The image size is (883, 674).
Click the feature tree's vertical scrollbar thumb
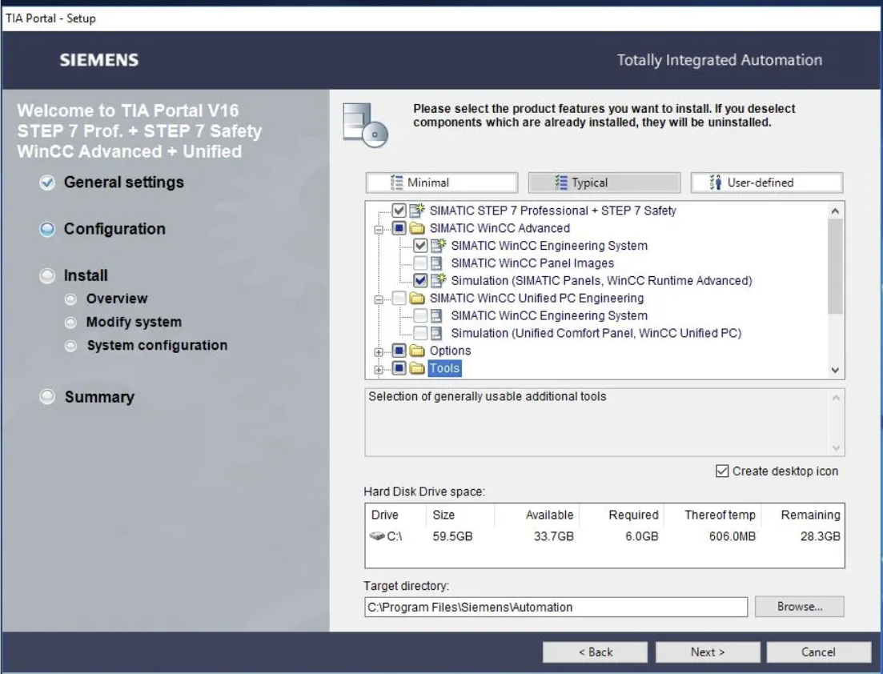click(x=836, y=264)
